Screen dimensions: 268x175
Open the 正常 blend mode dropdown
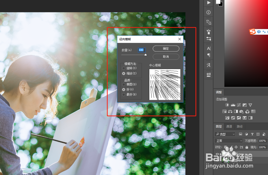point(229,141)
